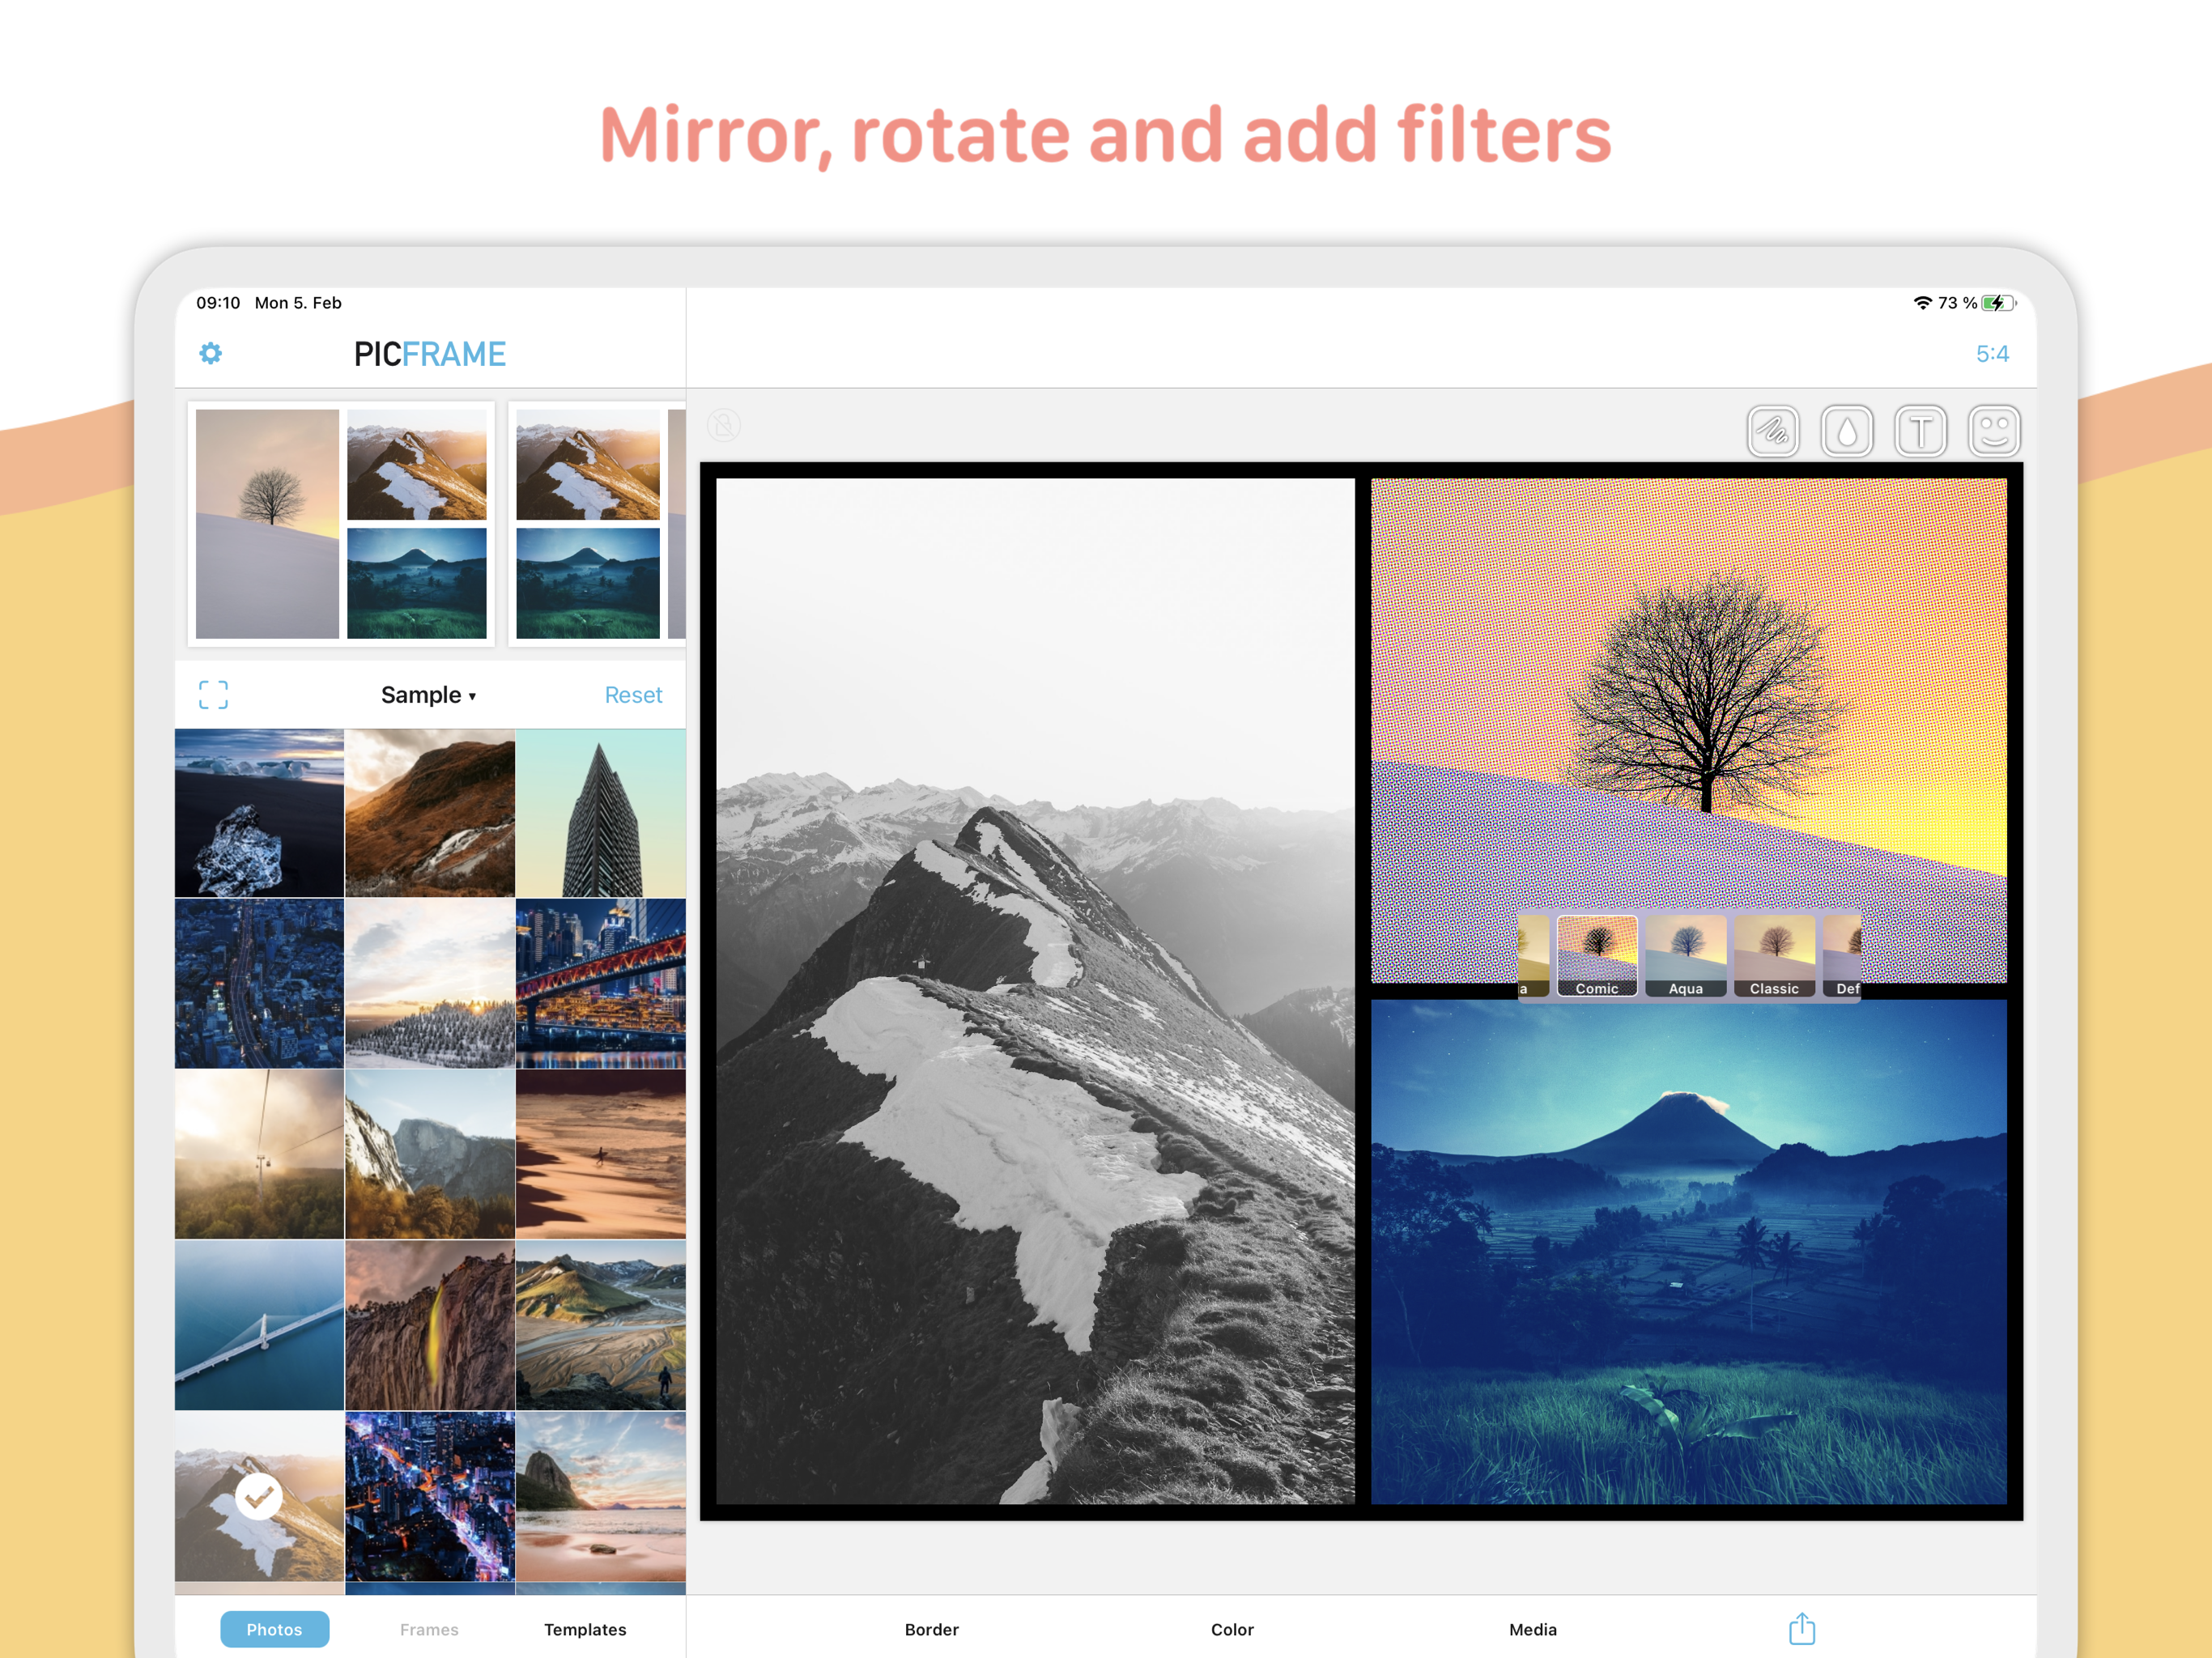Add text with the T tool

(x=1920, y=431)
